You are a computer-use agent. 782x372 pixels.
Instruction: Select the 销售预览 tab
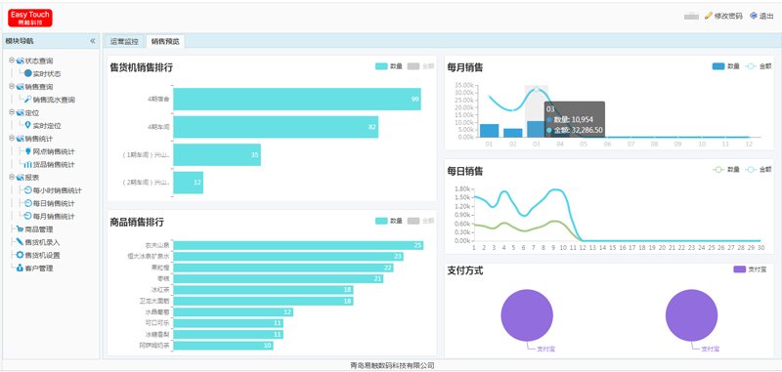pyautogui.click(x=165, y=41)
